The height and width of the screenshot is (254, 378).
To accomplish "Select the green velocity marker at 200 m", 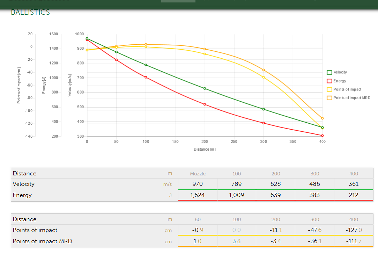I will 205,88.
